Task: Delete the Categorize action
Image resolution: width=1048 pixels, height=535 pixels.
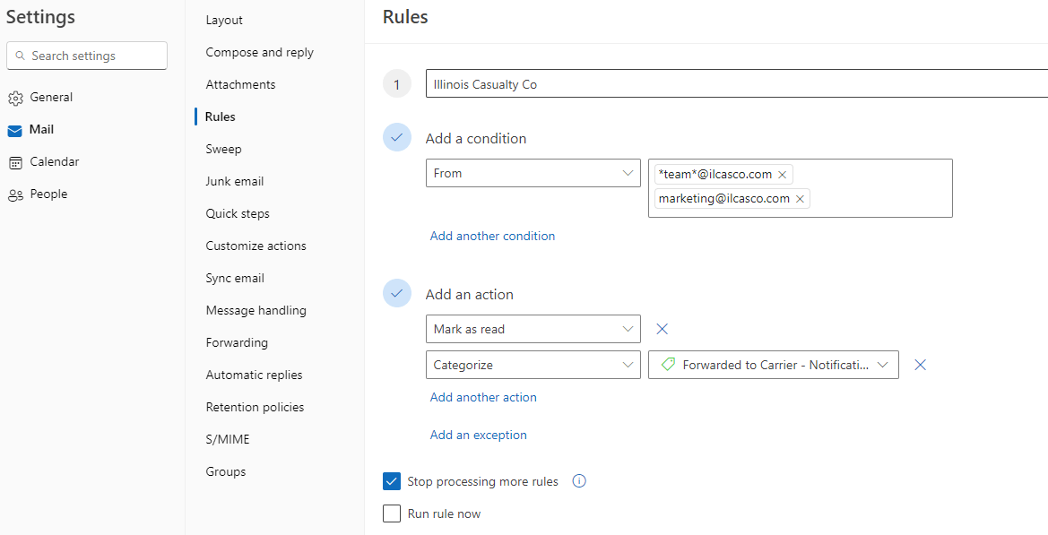Action: point(921,365)
